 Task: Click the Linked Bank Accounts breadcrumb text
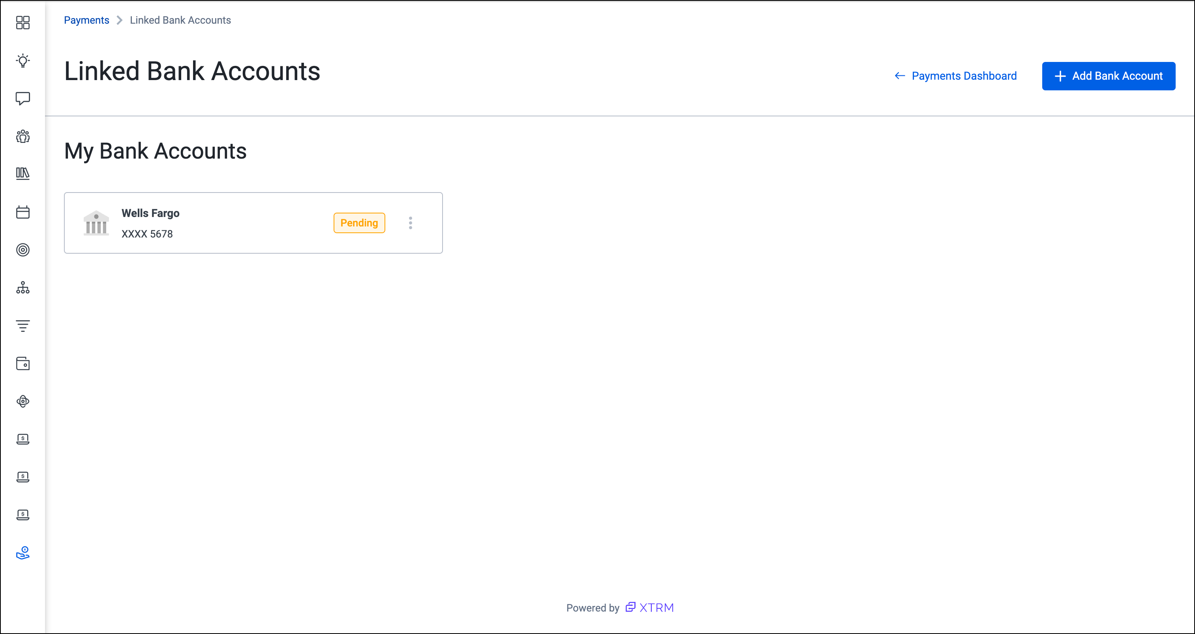[180, 20]
